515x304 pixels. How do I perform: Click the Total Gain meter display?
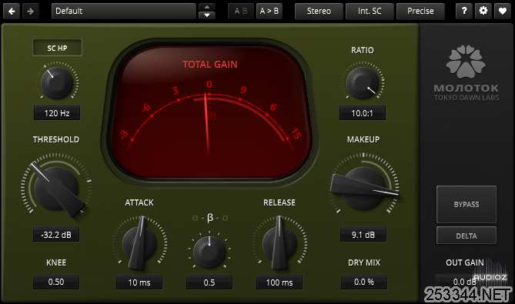pyautogui.click(x=209, y=112)
